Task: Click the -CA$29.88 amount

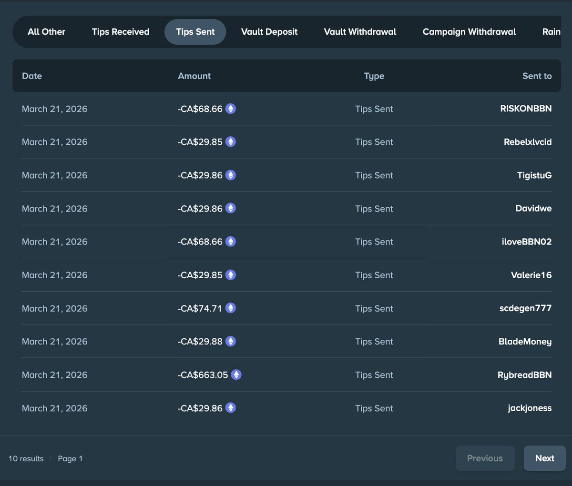Action: coord(200,342)
